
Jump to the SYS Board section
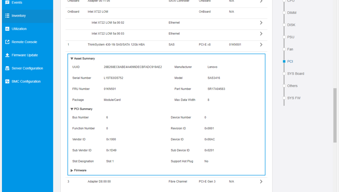296,74
